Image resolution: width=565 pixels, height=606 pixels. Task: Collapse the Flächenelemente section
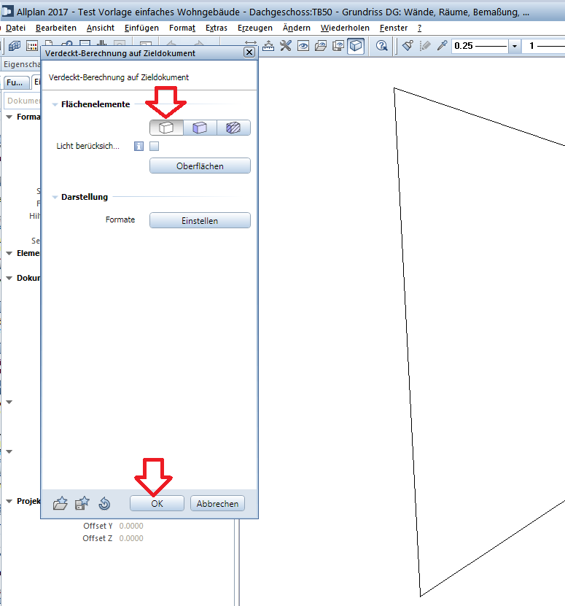point(55,105)
